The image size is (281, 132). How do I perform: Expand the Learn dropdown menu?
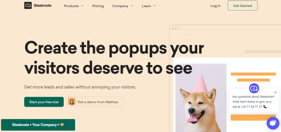(x=149, y=6)
